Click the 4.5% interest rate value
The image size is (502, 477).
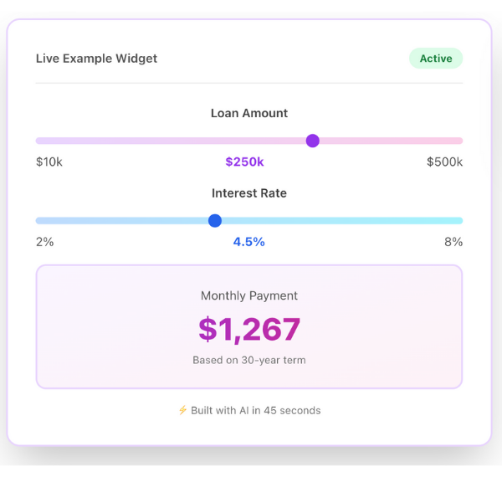(x=248, y=242)
